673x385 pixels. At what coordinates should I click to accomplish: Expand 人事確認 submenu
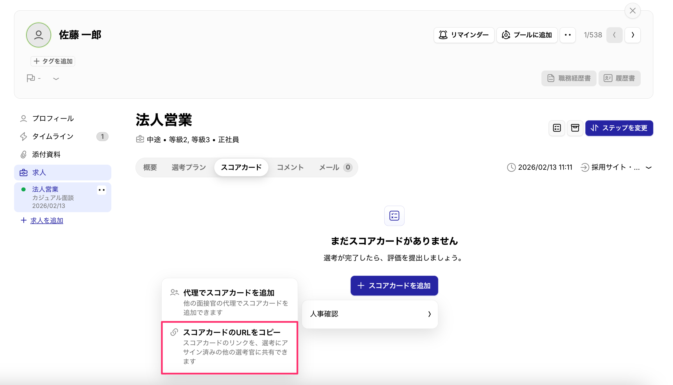[x=370, y=314]
